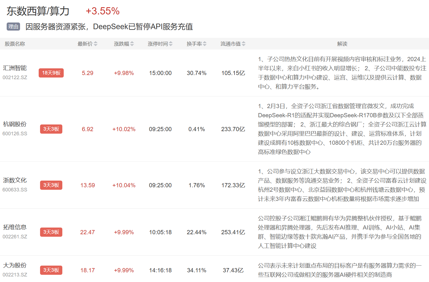Click 18天9板 badge for 汇洲智能
The height and width of the screenshot is (282, 429).
pos(51,73)
